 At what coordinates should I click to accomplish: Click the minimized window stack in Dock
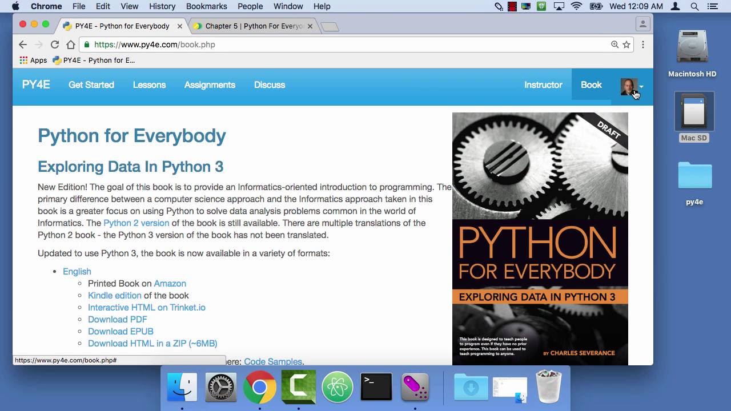click(510, 389)
